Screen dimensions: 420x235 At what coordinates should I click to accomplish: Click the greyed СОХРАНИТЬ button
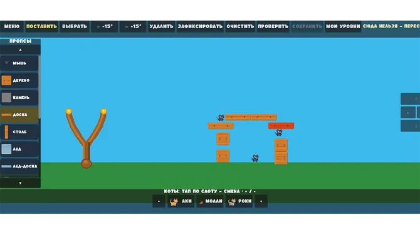point(307,26)
